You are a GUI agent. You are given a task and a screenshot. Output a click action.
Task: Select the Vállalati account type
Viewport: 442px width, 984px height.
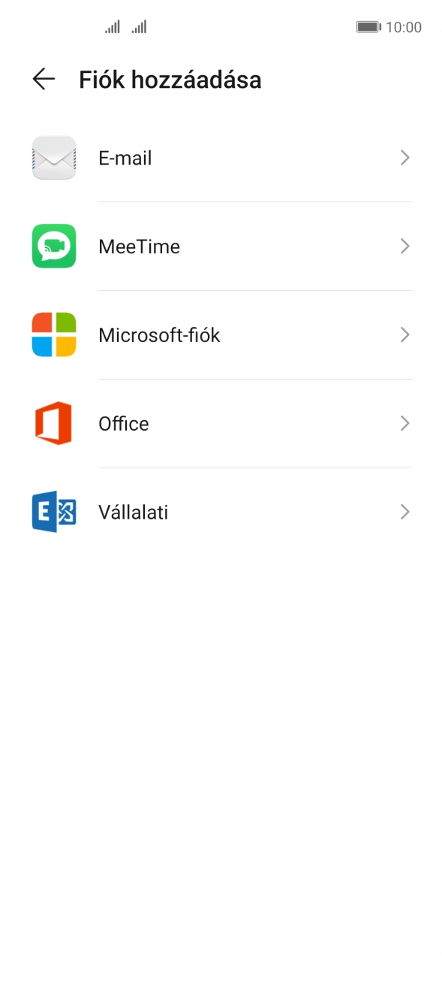point(133,512)
